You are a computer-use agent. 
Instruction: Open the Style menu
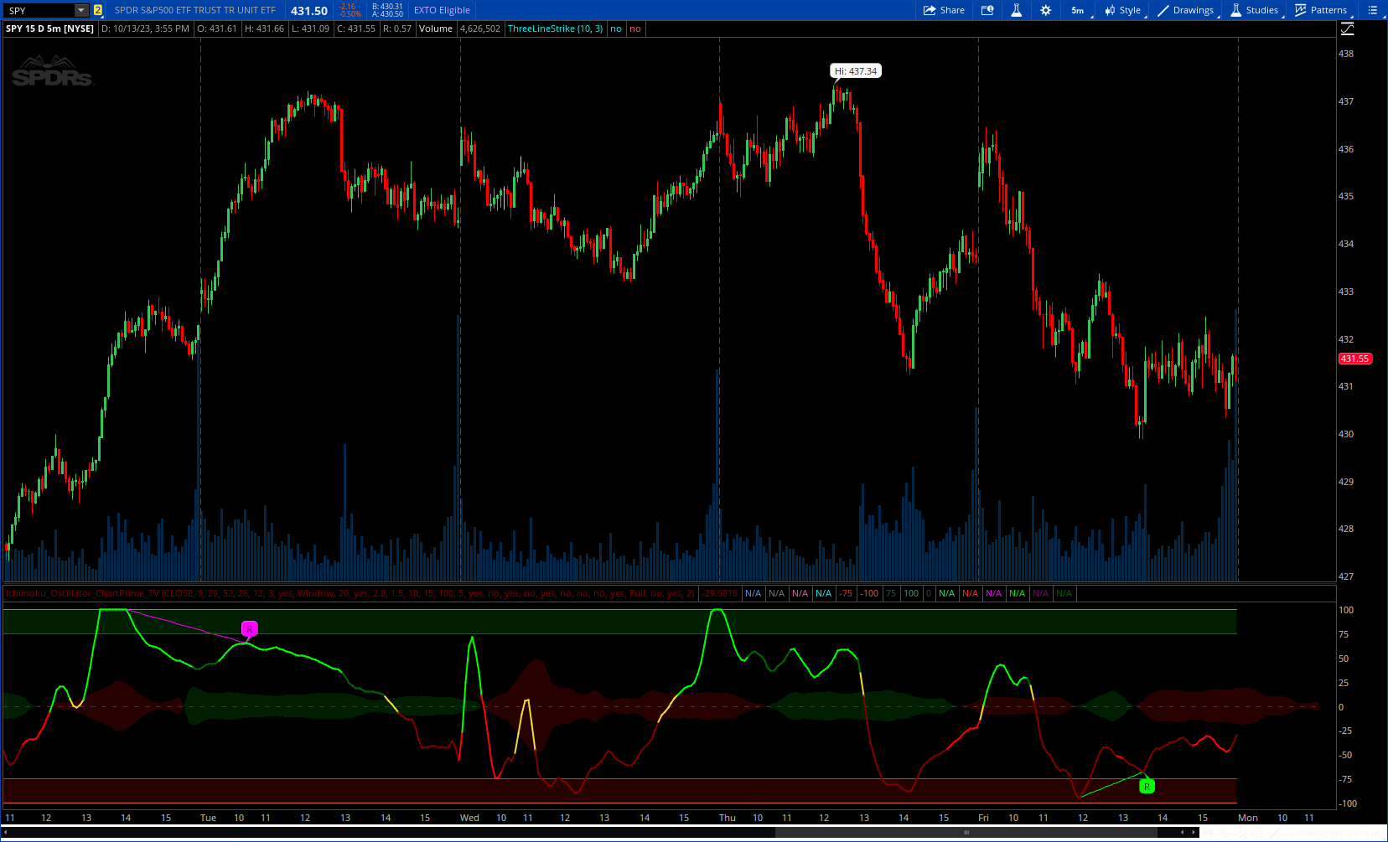(x=1122, y=10)
